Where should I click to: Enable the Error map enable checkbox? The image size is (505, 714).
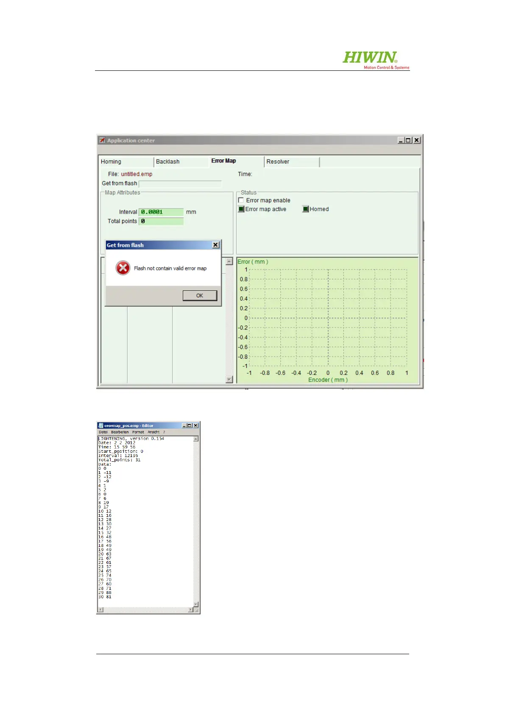241,200
